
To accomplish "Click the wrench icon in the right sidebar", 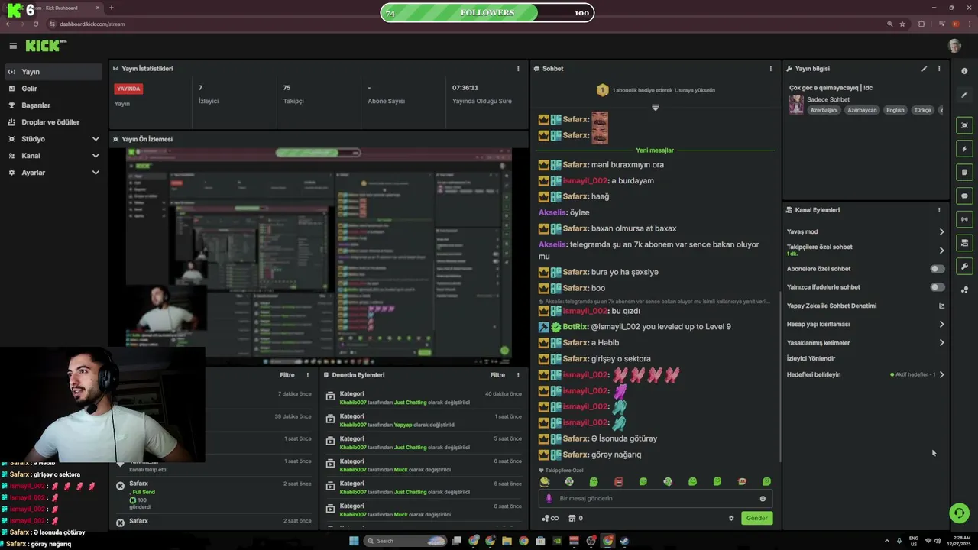I will coord(964,267).
